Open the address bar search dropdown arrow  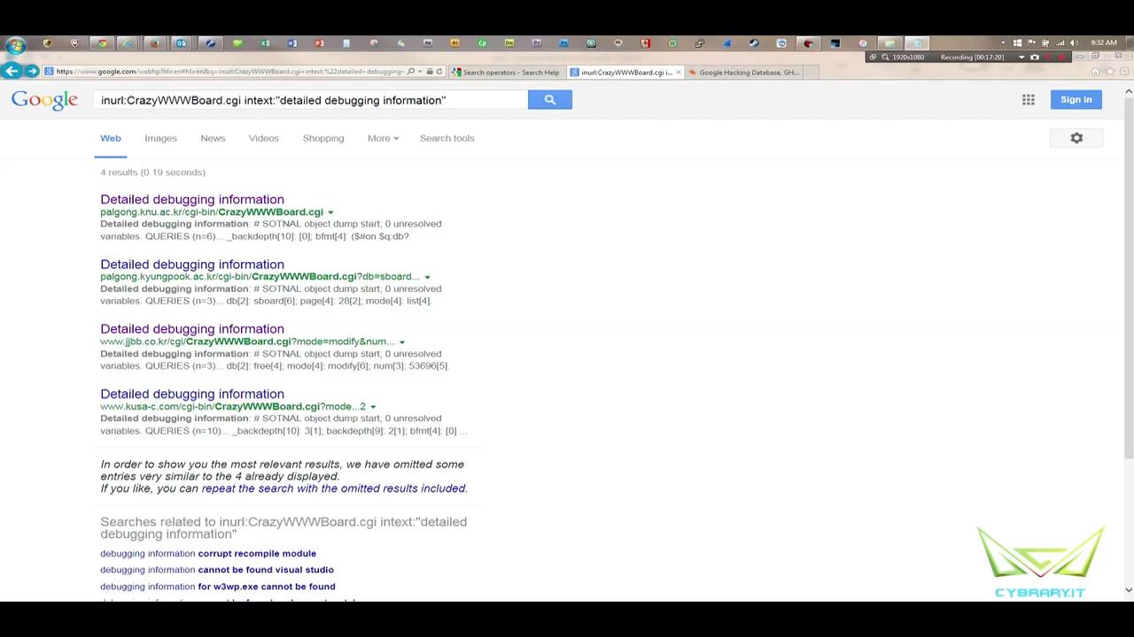pyautogui.click(x=419, y=72)
